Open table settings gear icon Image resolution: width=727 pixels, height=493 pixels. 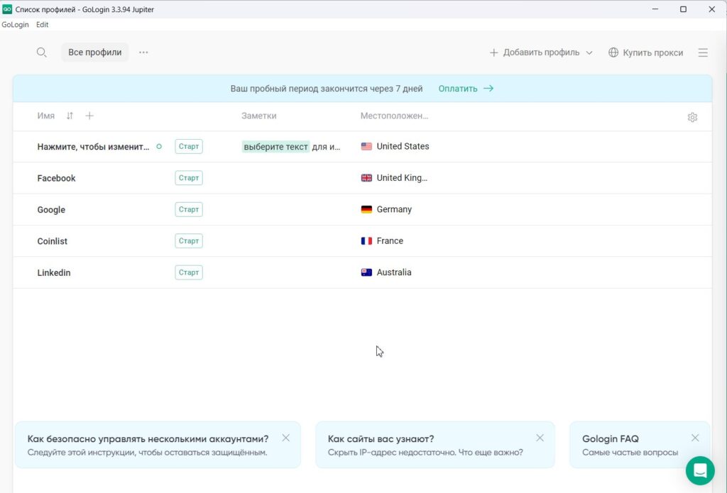pyautogui.click(x=692, y=117)
